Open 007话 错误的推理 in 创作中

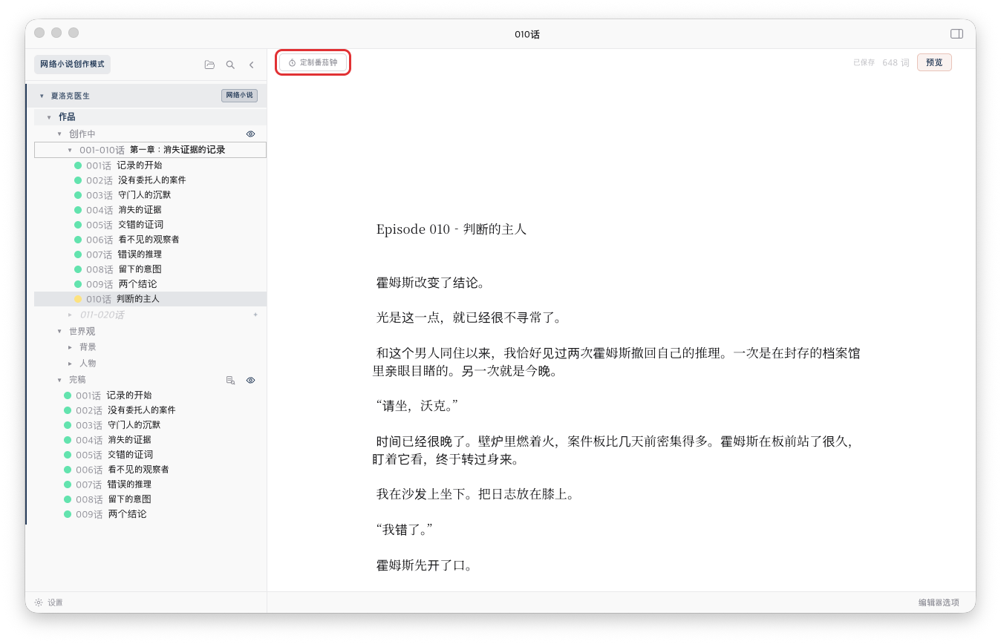(150, 254)
